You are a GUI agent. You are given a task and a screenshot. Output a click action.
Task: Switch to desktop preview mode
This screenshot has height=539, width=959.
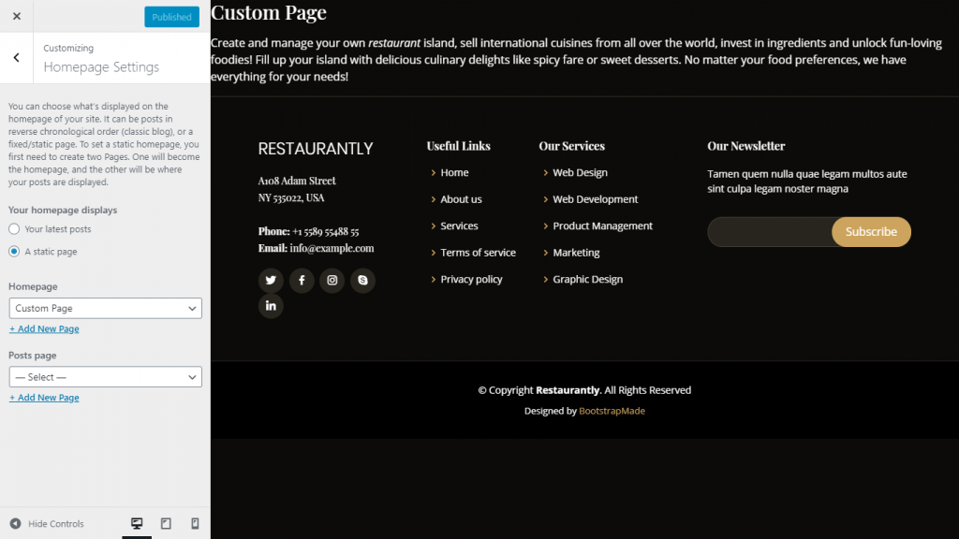[137, 524]
